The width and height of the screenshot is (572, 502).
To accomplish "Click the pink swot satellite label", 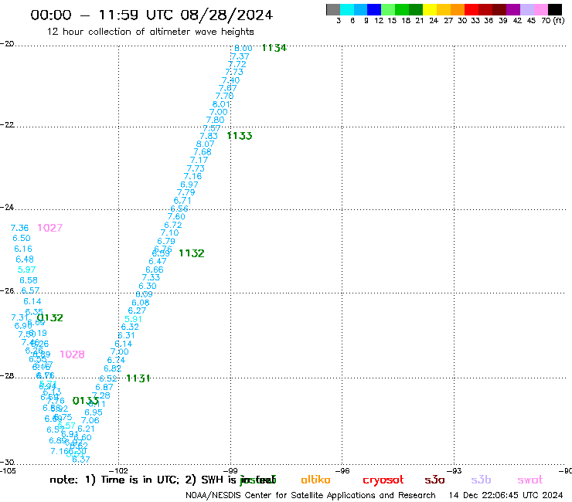I will click(530, 480).
